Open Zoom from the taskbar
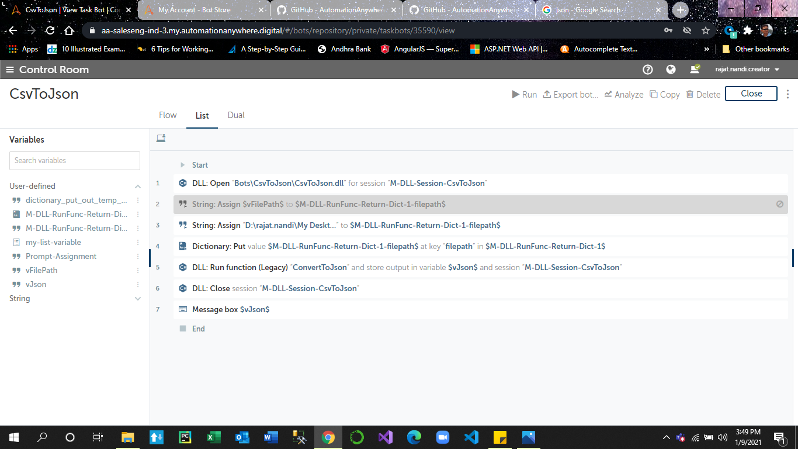This screenshot has width=798, height=449. click(x=442, y=437)
